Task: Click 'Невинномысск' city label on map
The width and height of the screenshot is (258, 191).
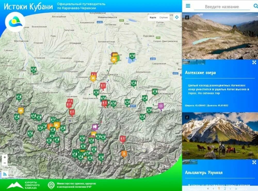Action: click(x=107, y=17)
